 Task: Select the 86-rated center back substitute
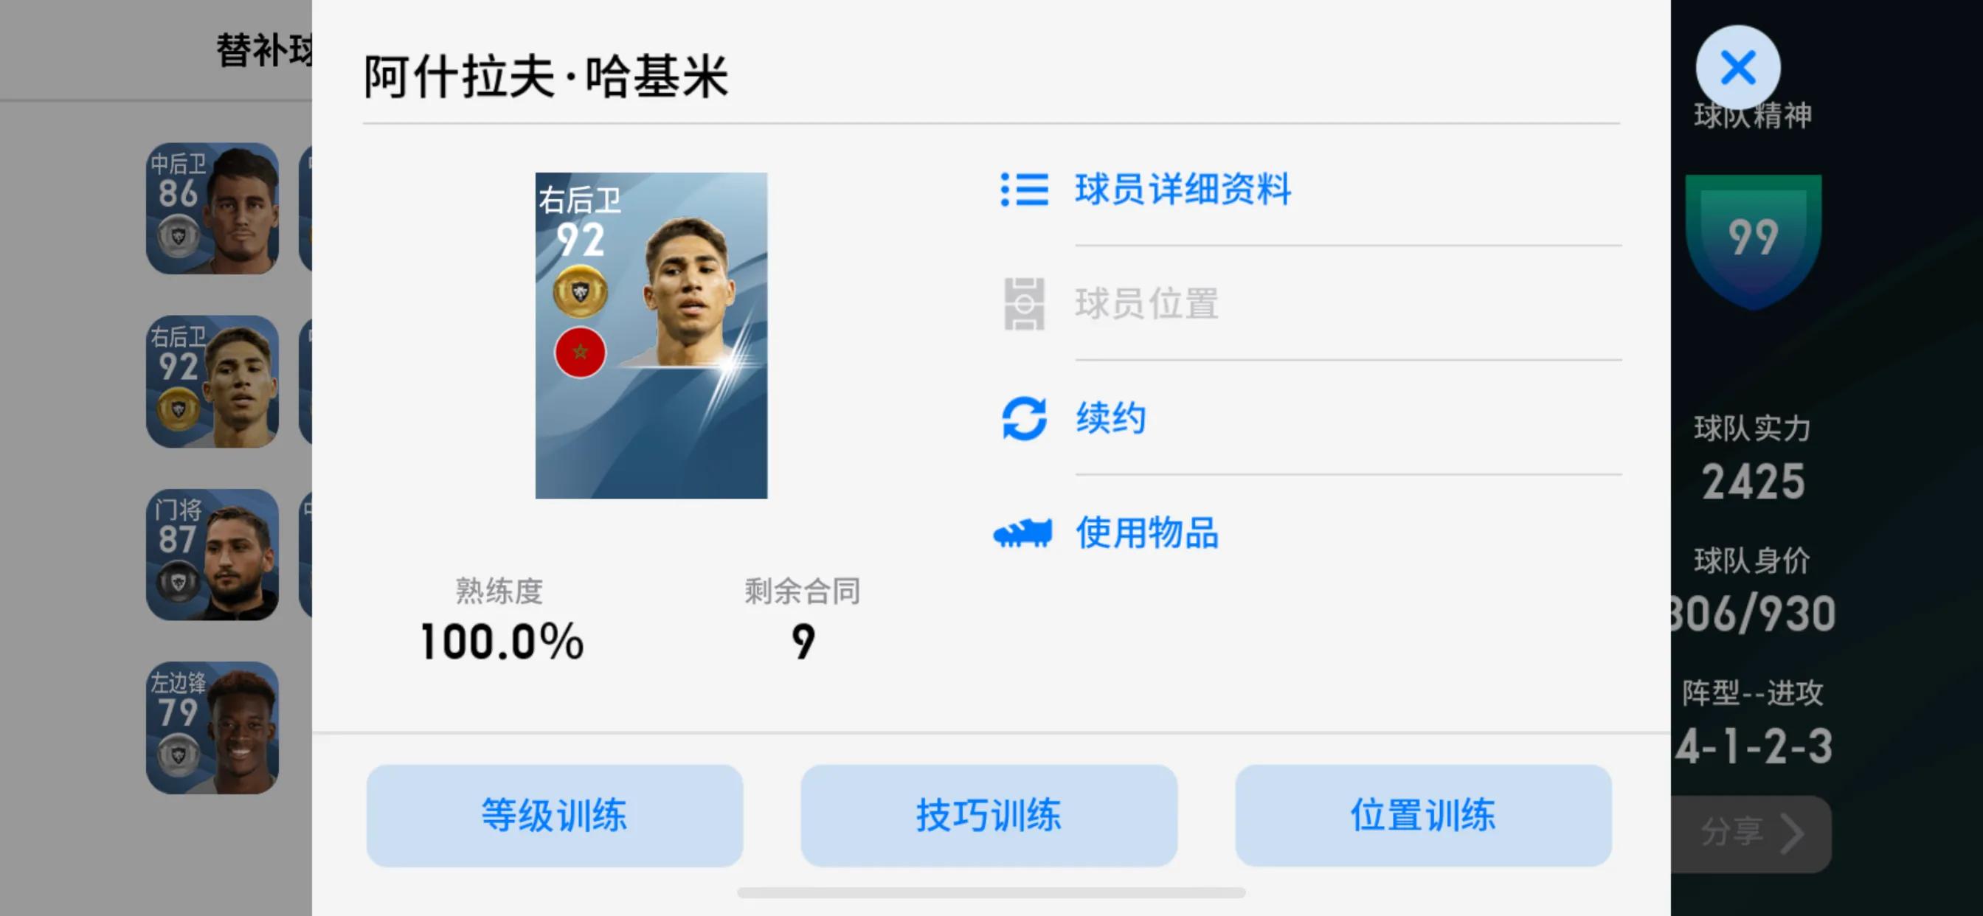pos(212,208)
